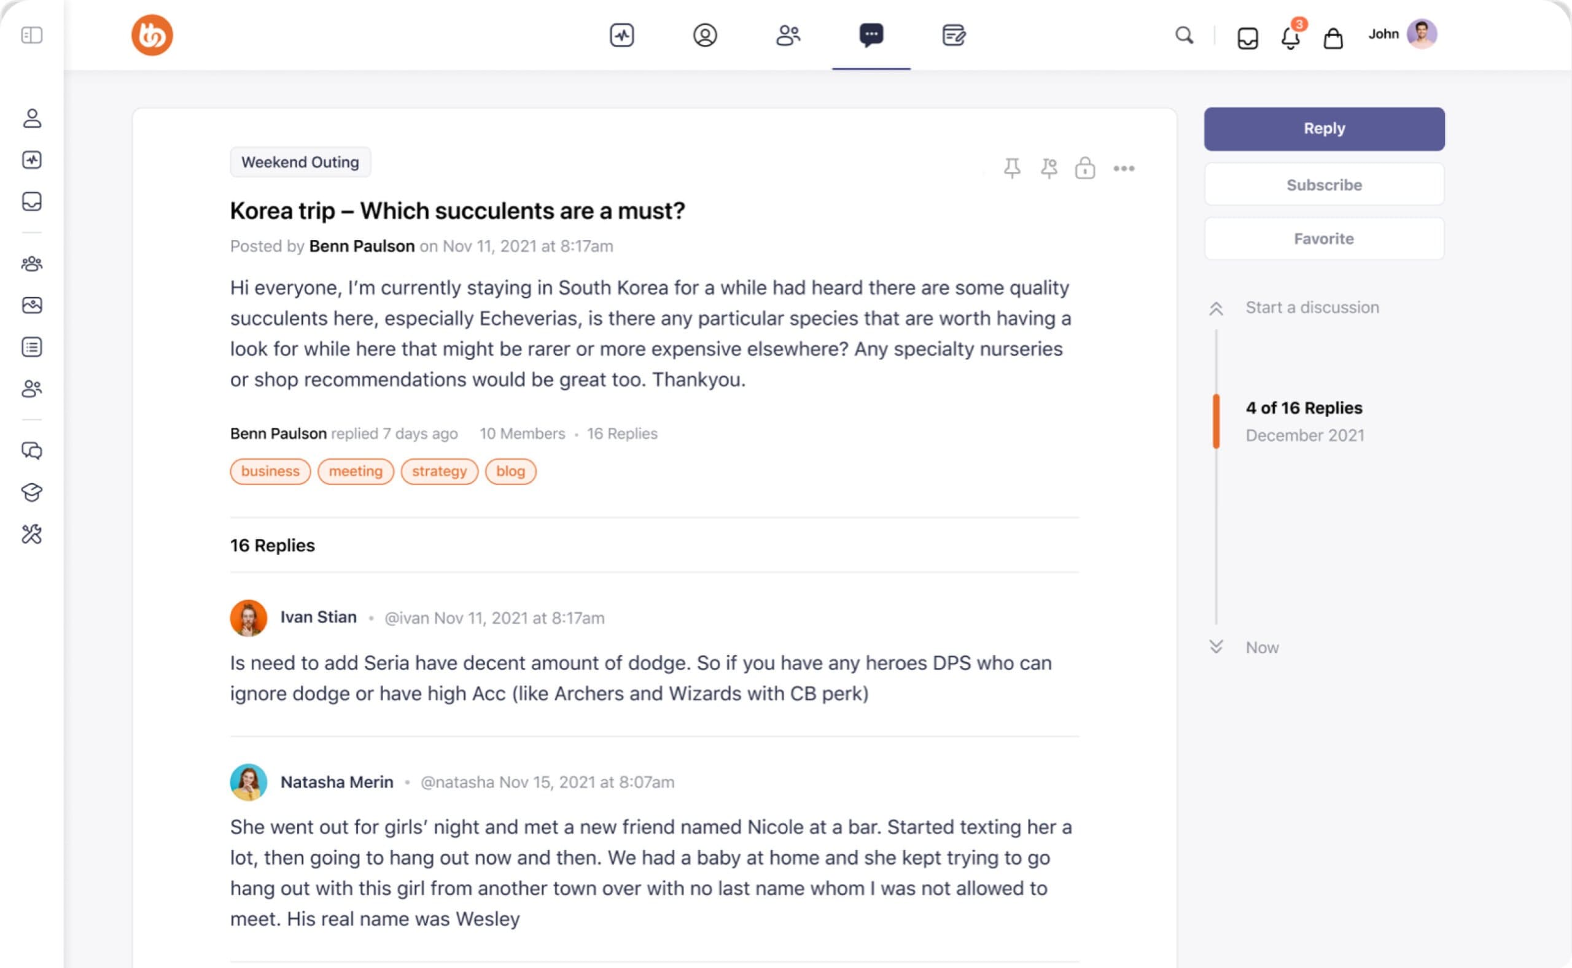The height and width of the screenshot is (968, 1572).
Task: Click the search magnifier icon
Action: [x=1184, y=35]
